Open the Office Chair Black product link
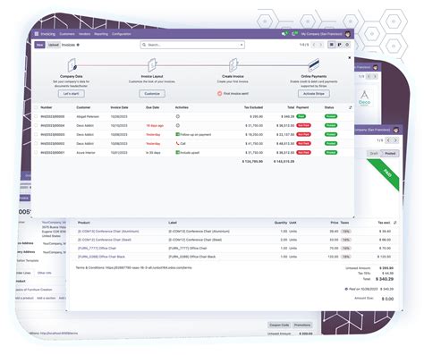The height and width of the screenshot is (355, 424). click(x=101, y=257)
